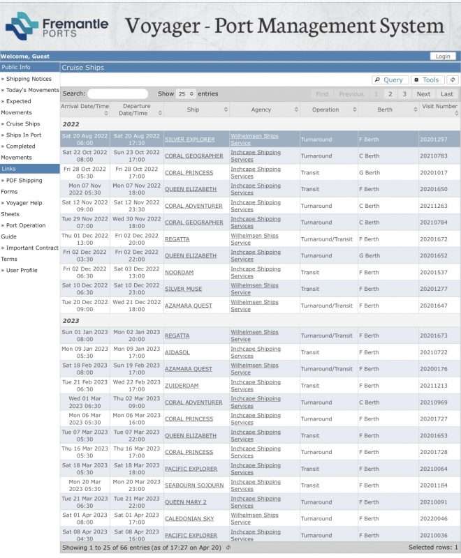
Task: Click refresh icon next to entries status
Action: [x=228, y=548]
